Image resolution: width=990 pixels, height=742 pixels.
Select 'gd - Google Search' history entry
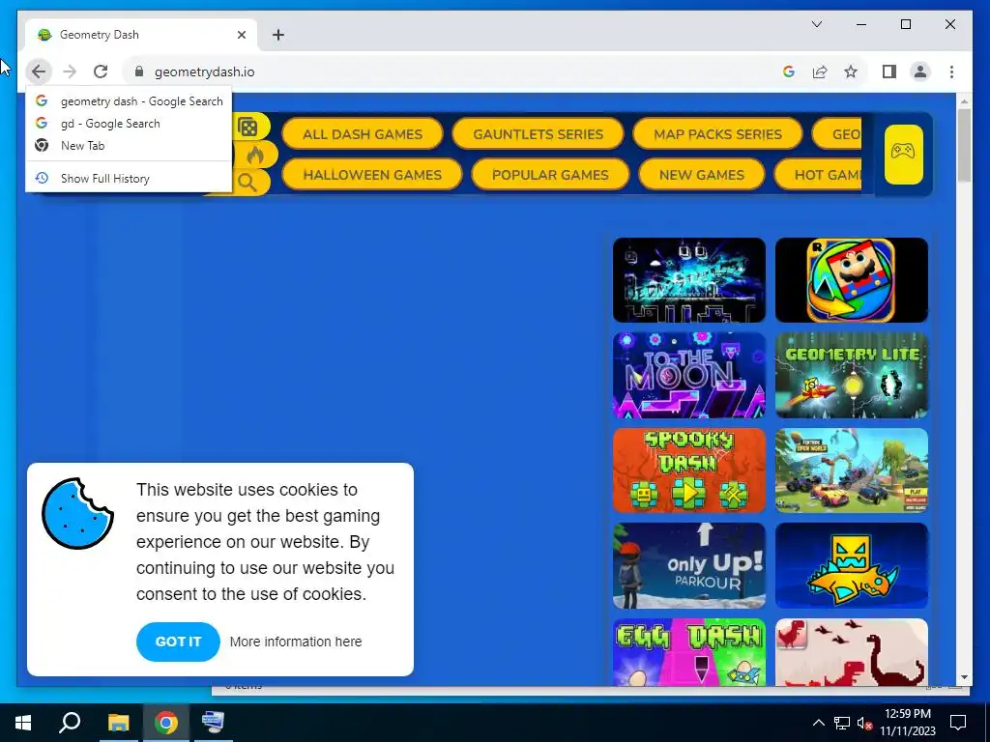click(x=129, y=123)
